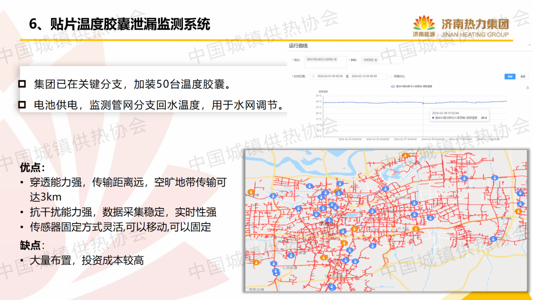
Task: Click the highlighted data point on the curve
Action: [422, 103]
